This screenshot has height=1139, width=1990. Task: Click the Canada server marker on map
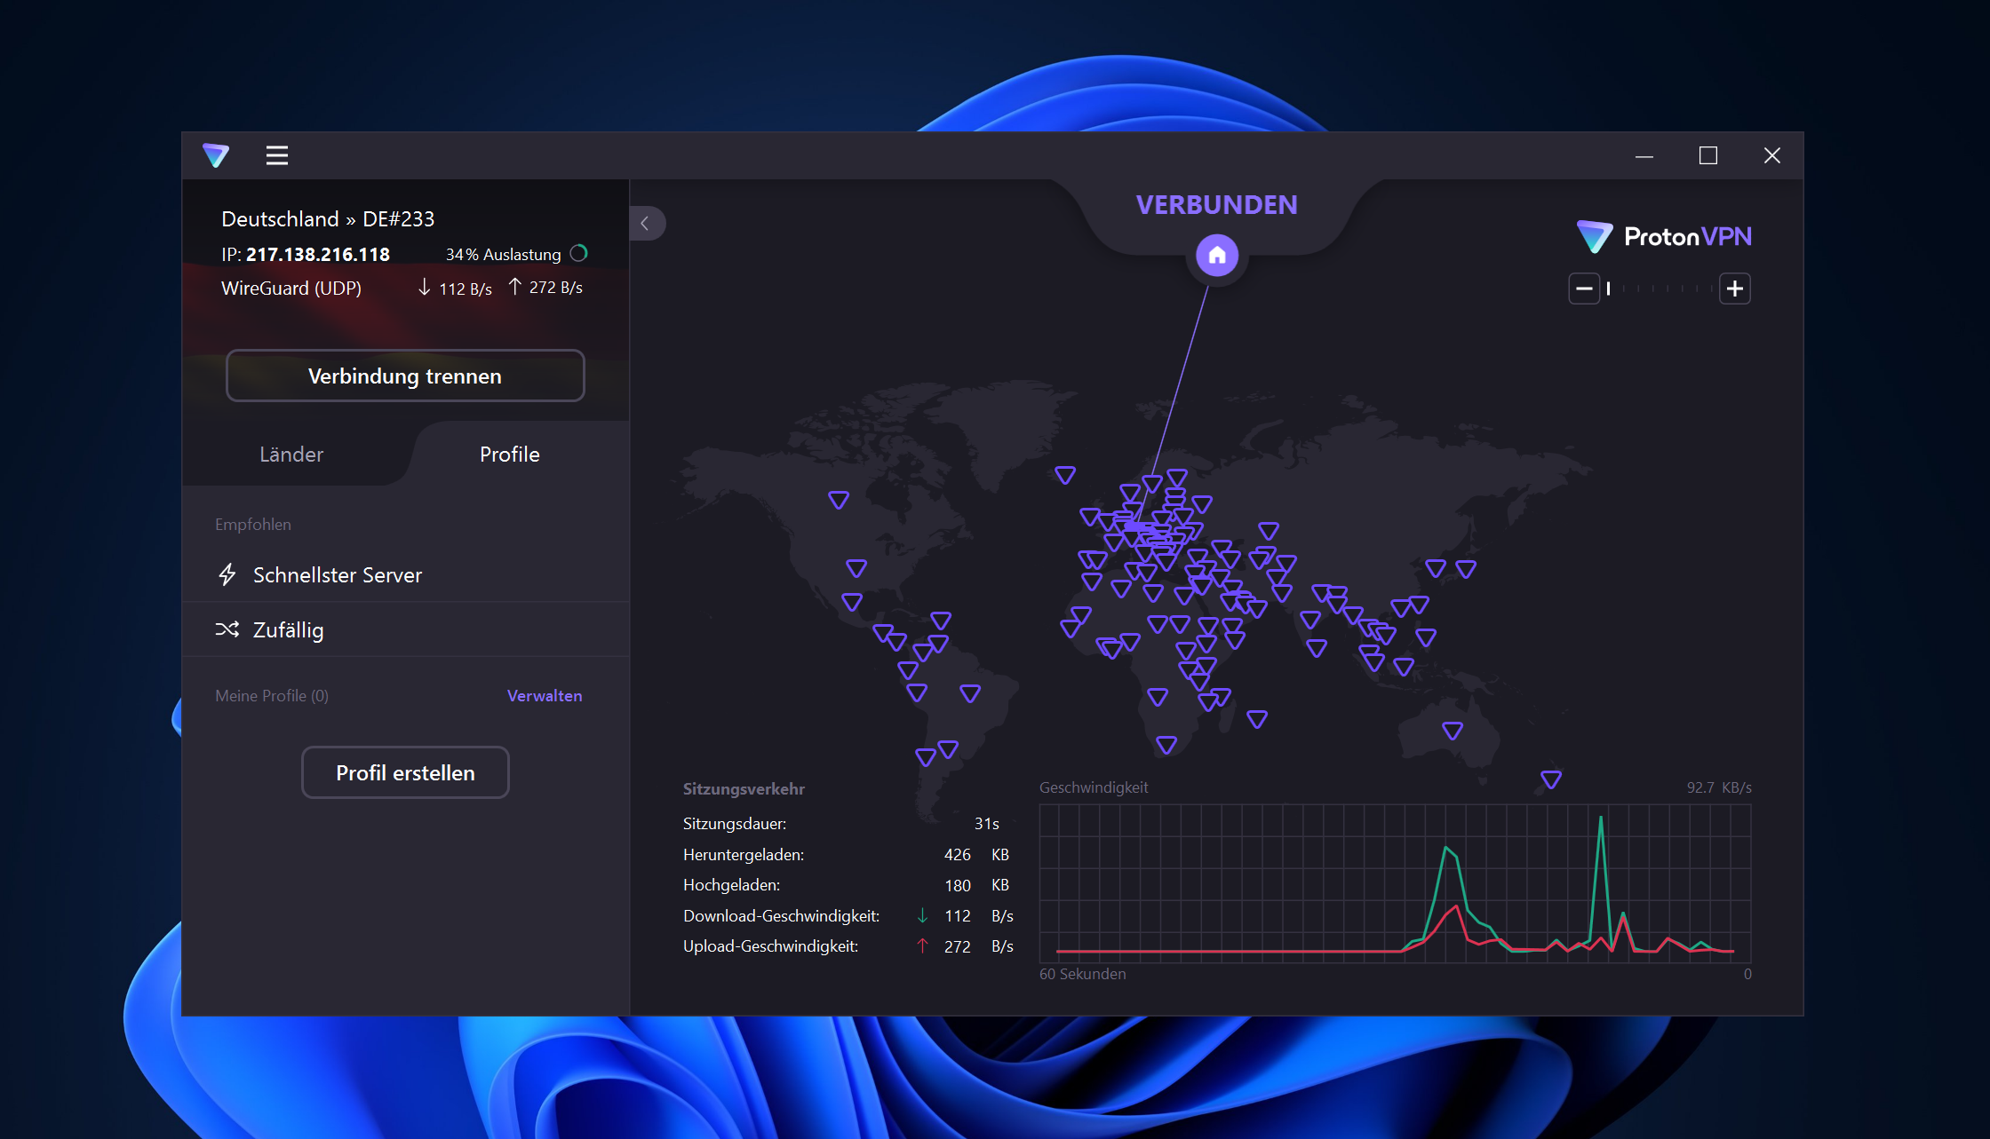pos(839,500)
